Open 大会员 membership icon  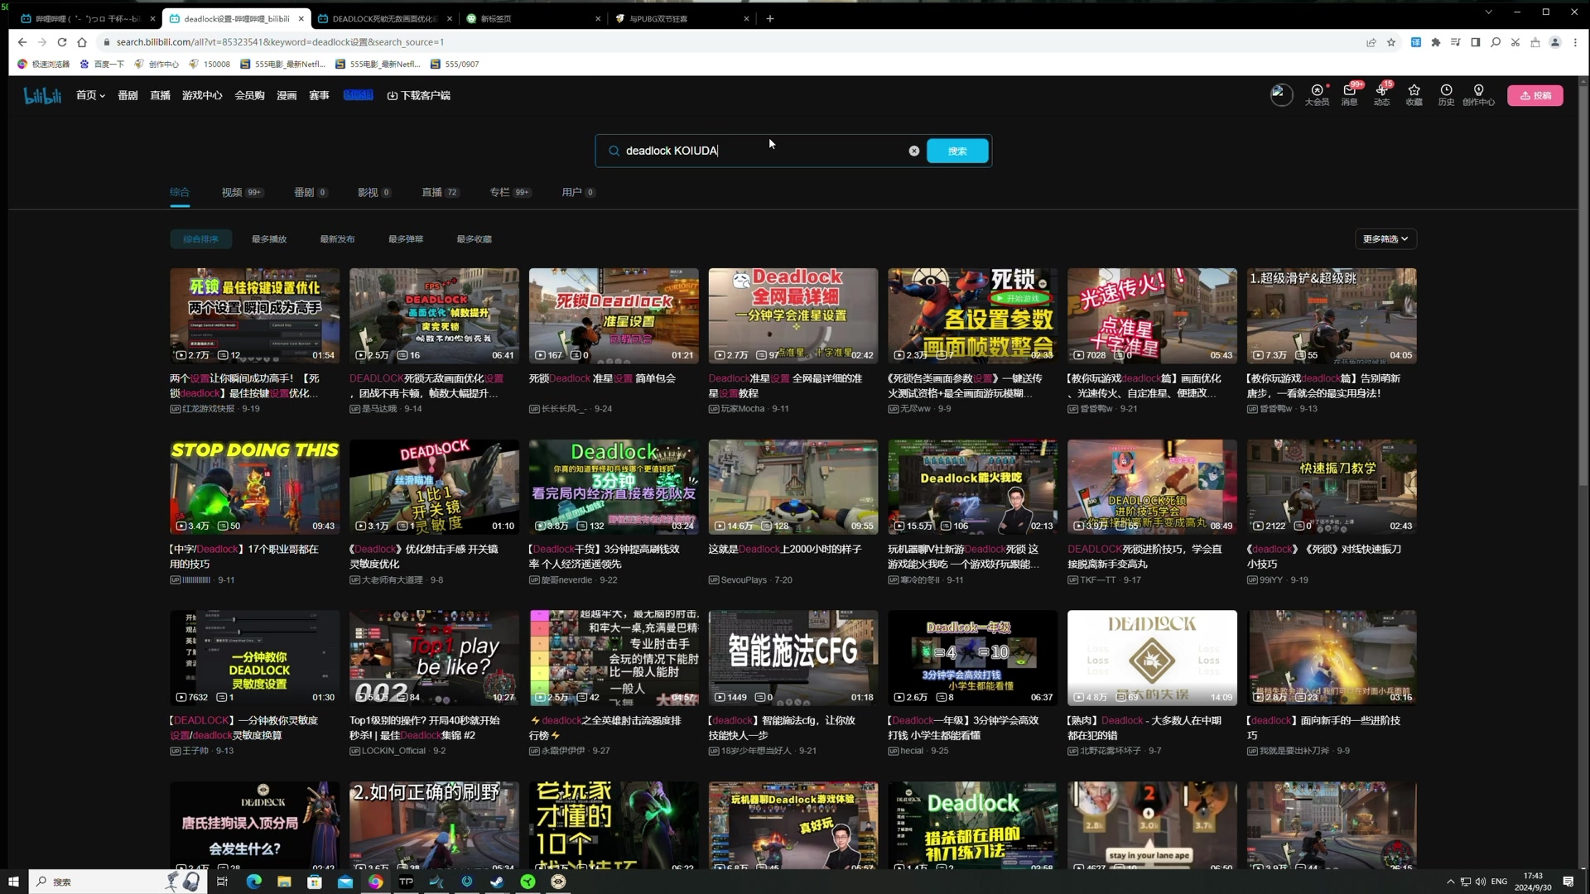point(1317,95)
